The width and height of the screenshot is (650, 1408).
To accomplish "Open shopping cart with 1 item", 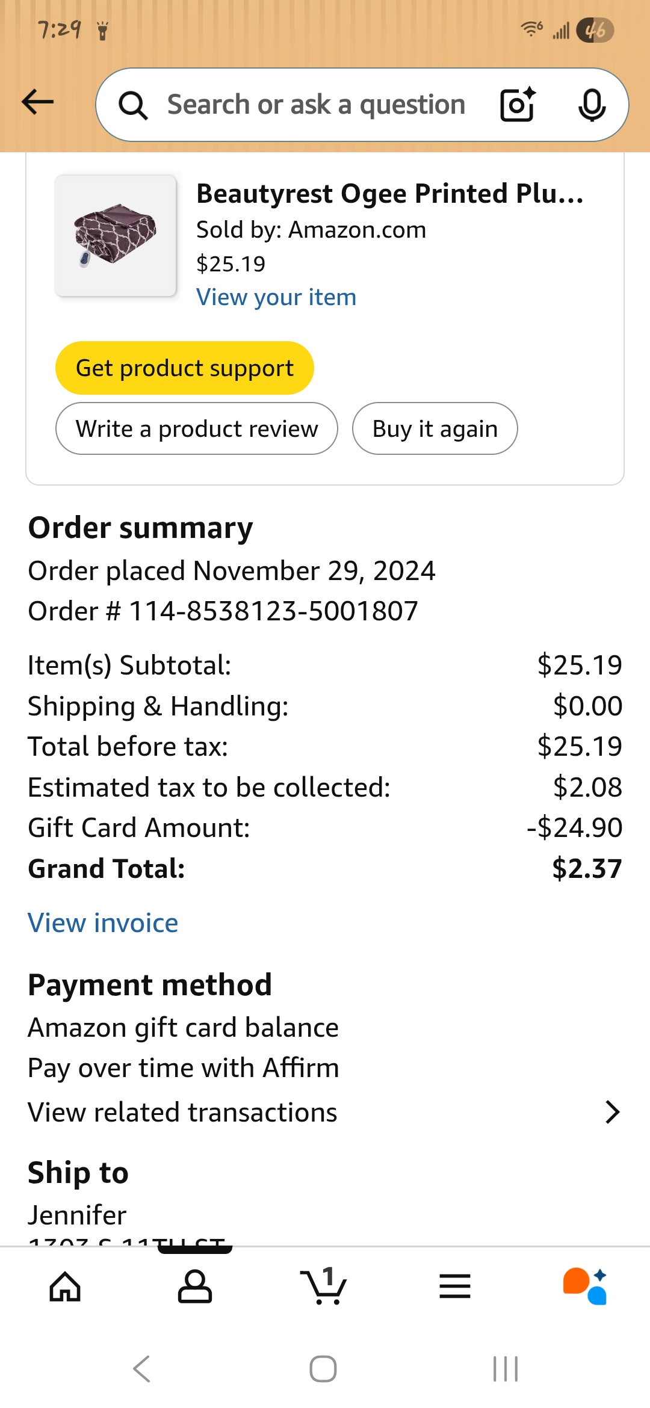I will tap(324, 1286).
